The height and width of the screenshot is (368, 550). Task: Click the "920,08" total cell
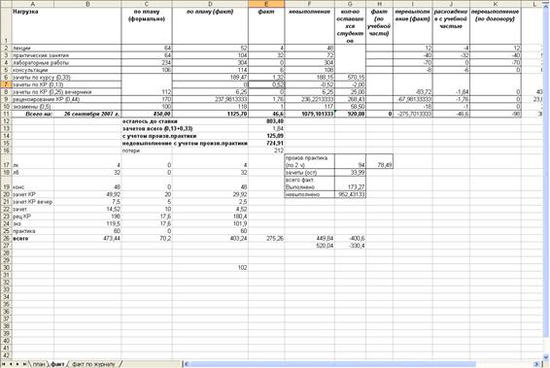point(350,114)
